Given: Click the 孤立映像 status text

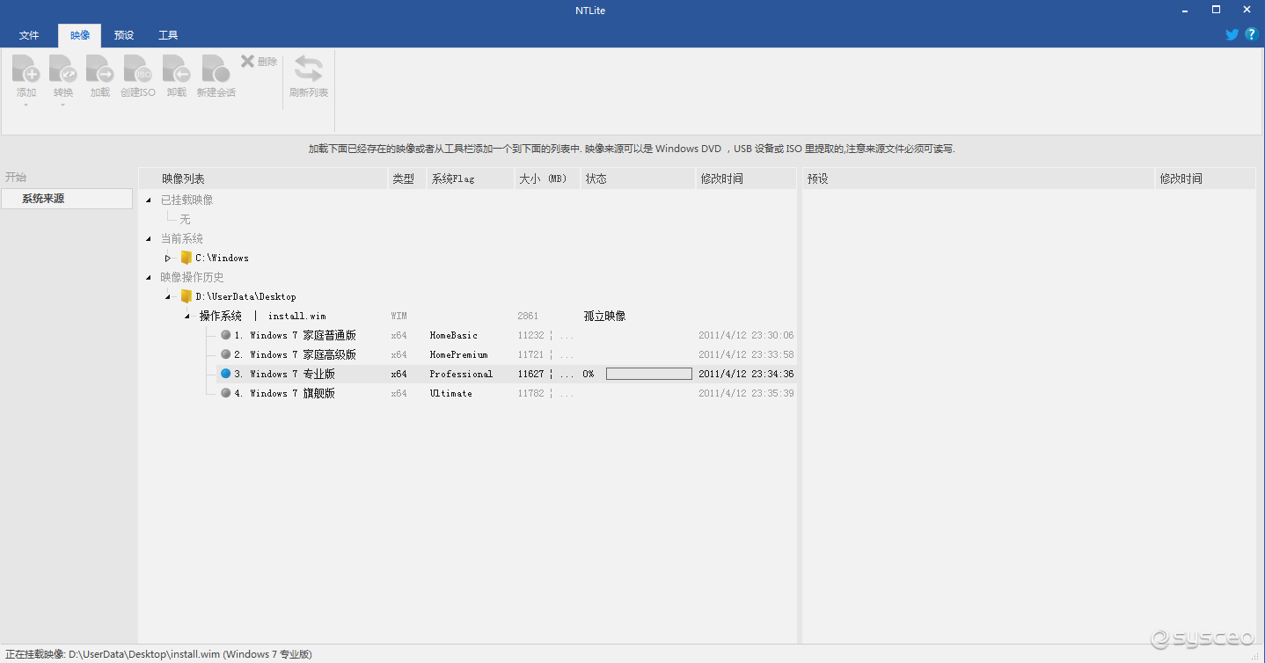Looking at the screenshot, I should (604, 316).
